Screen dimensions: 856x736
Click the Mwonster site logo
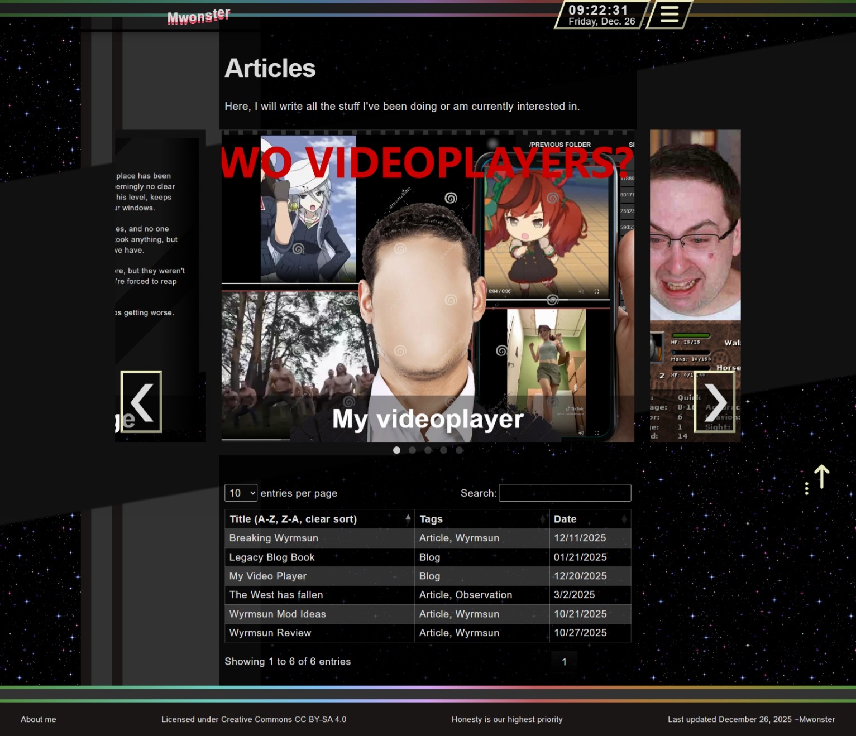(x=198, y=15)
